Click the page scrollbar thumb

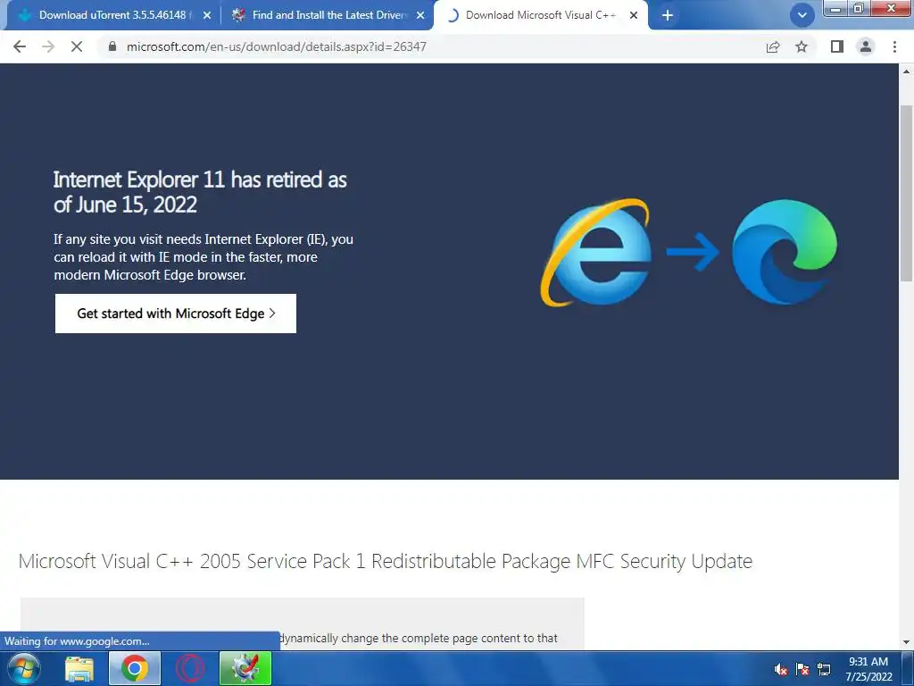(906, 193)
